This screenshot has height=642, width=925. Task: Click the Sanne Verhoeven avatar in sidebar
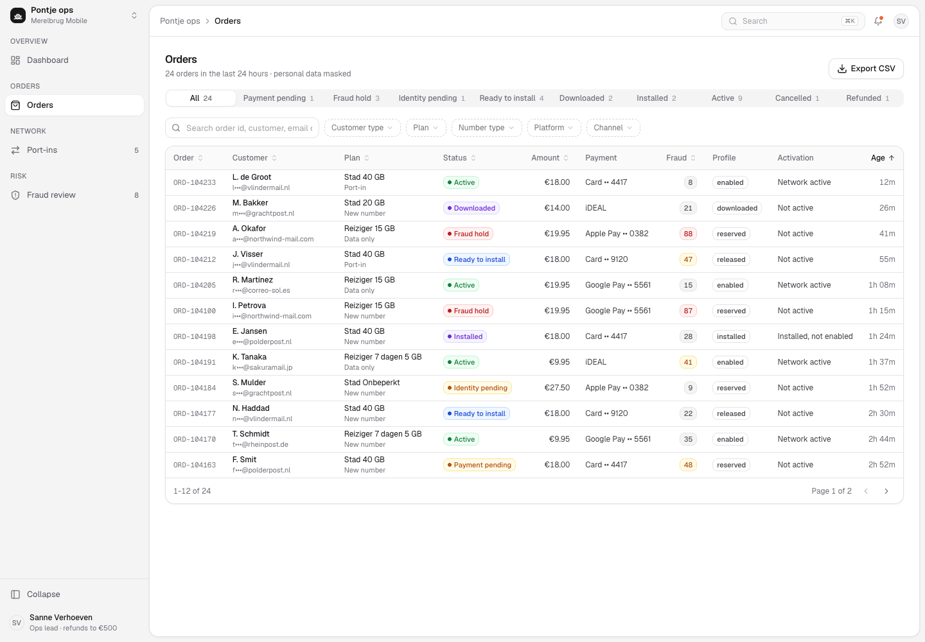17,623
